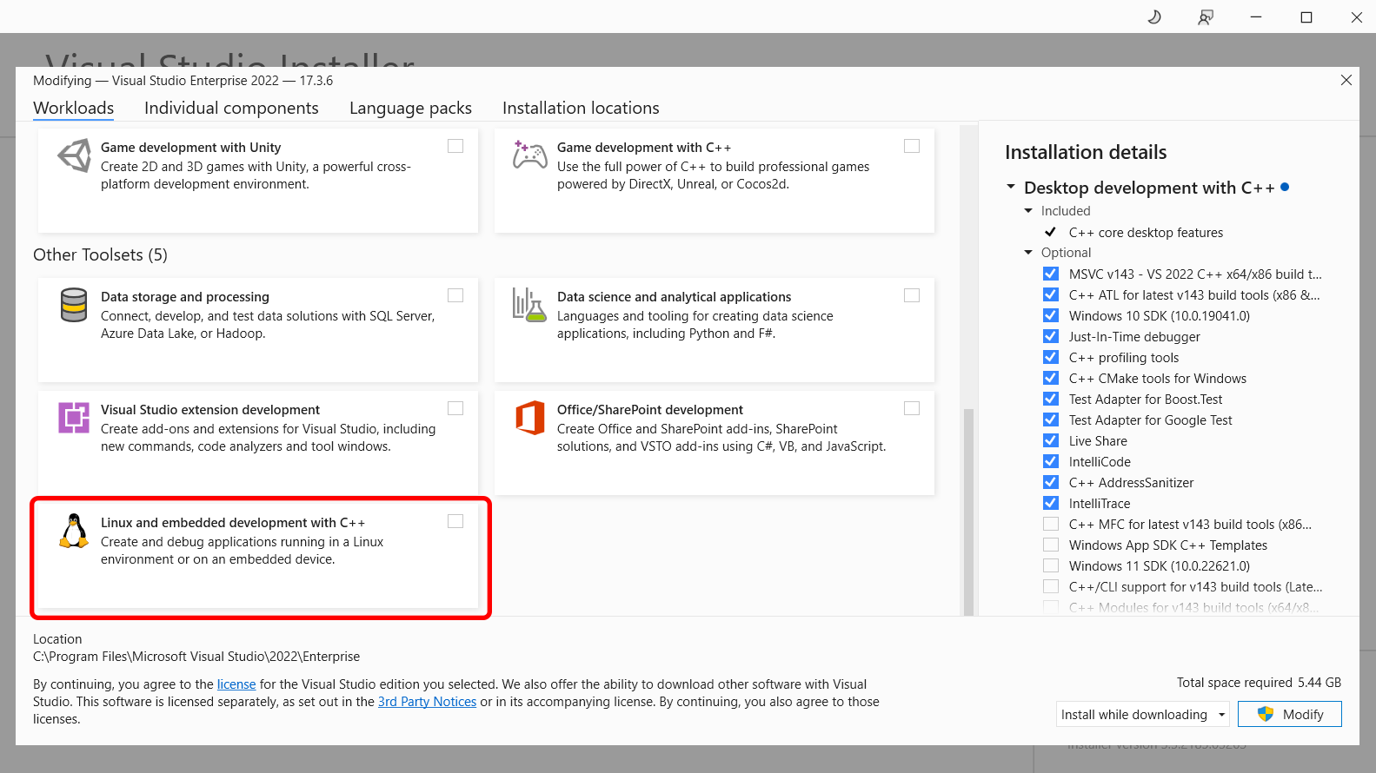1376x773 pixels.
Task: Open the 3rd Party Notices link
Action: coord(427,702)
